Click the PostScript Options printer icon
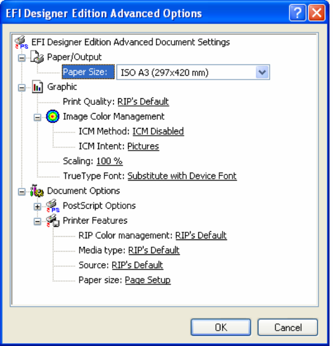This screenshot has height=346, width=333. (x=53, y=206)
